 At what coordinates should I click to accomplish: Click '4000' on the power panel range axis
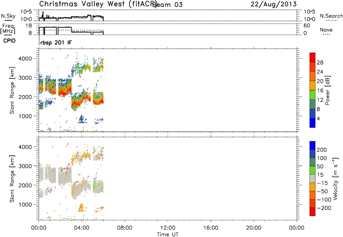[x=25, y=59]
